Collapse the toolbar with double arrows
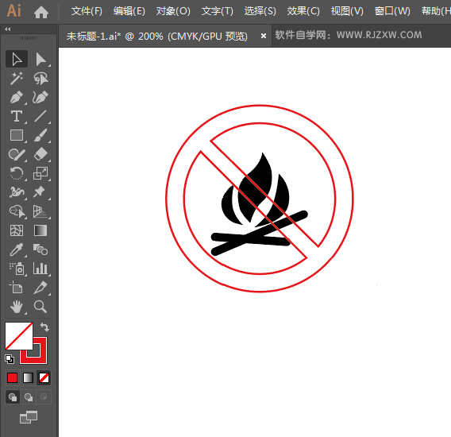 8,29
